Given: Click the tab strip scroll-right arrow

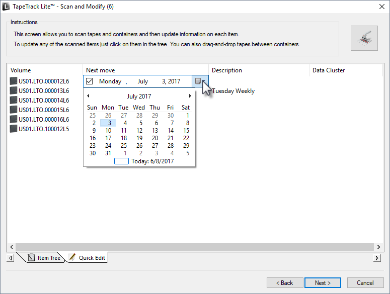Looking at the screenshot, I should 377,258.
